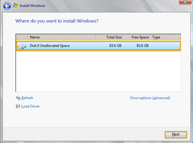Viewport: 193px width, 143px height.
Task: Click the Type column header
Action: click(165, 37)
